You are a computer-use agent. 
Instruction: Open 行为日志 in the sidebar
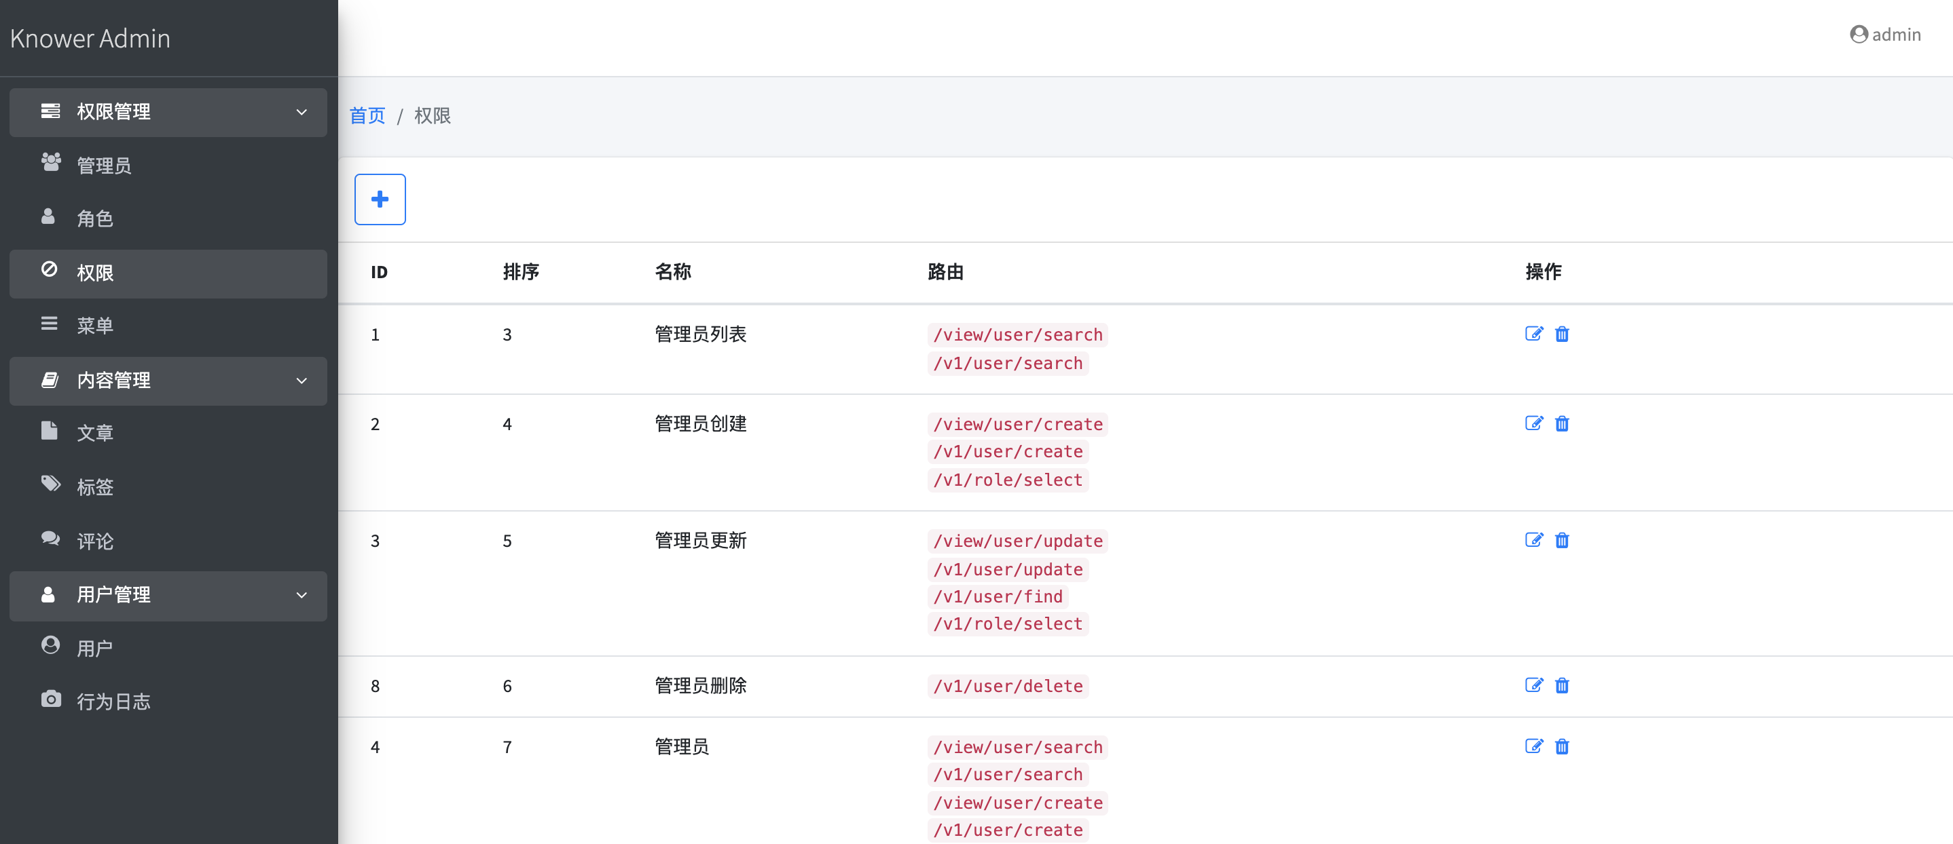(x=113, y=702)
